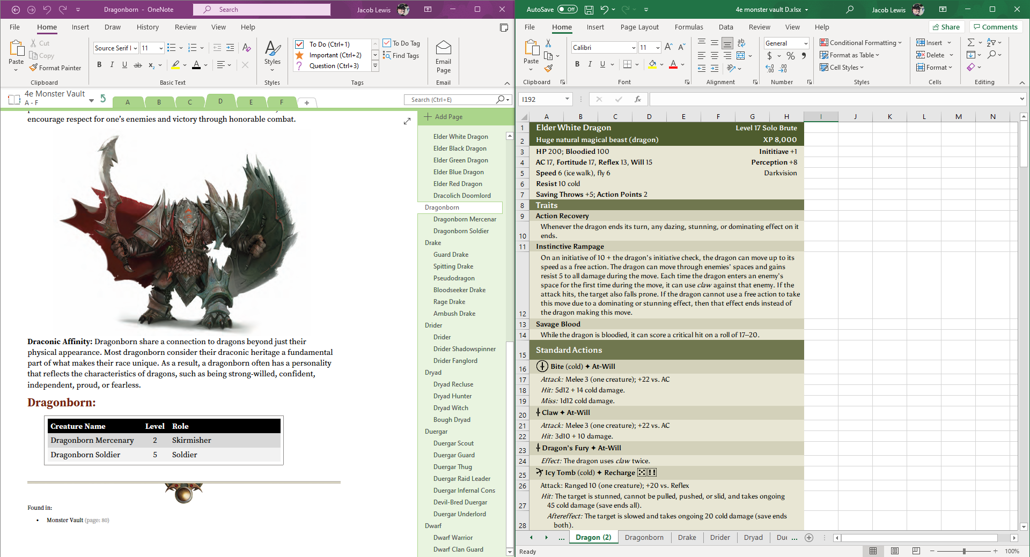Open Excel Data tab
The image size is (1030, 557).
pyautogui.click(x=726, y=27)
